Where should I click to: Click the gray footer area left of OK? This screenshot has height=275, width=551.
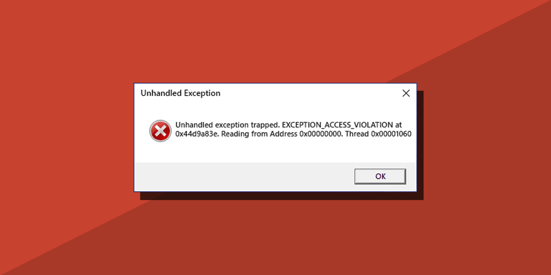(x=241, y=177)
